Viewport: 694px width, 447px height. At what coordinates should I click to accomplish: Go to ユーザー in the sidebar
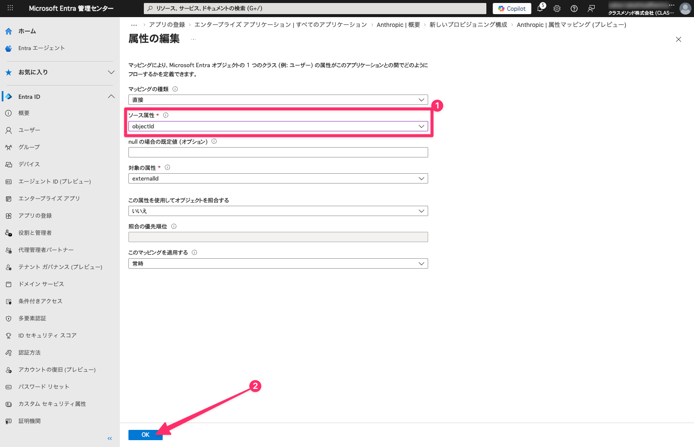coord(29,130)
